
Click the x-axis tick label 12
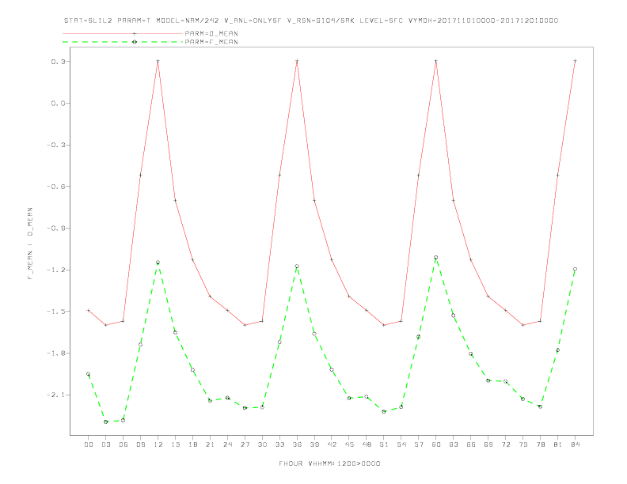coord(158,444)
